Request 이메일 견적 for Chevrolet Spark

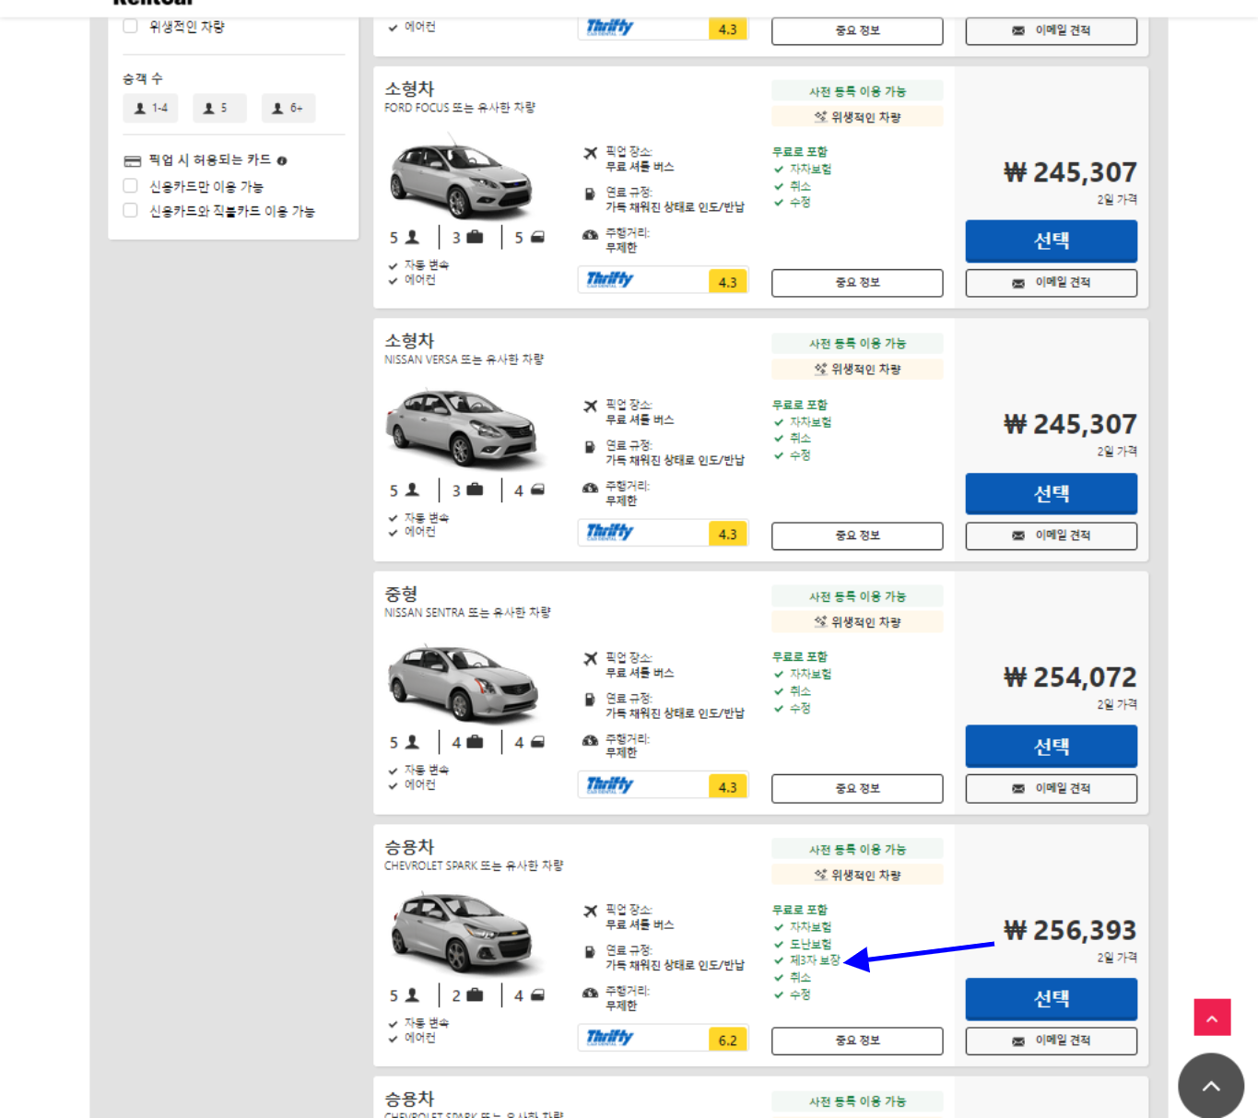1051,1041
